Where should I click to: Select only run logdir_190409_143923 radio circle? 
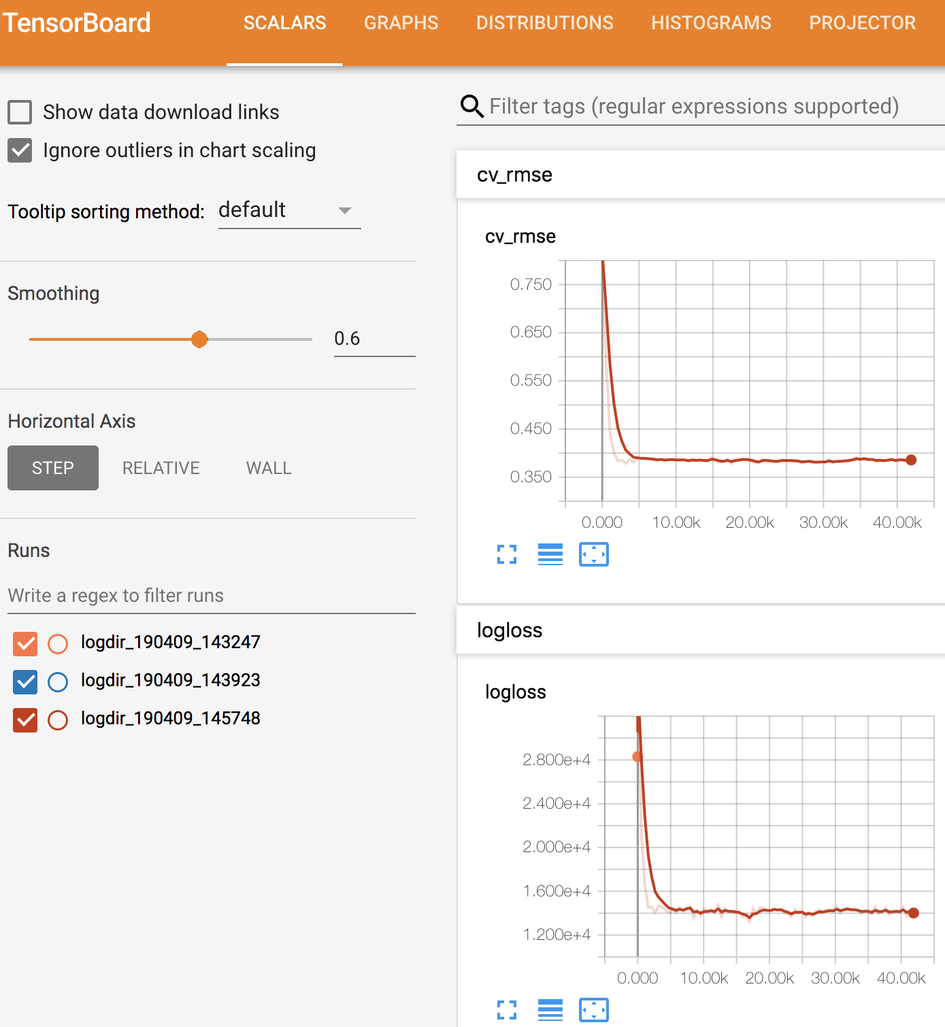[58, 681]
